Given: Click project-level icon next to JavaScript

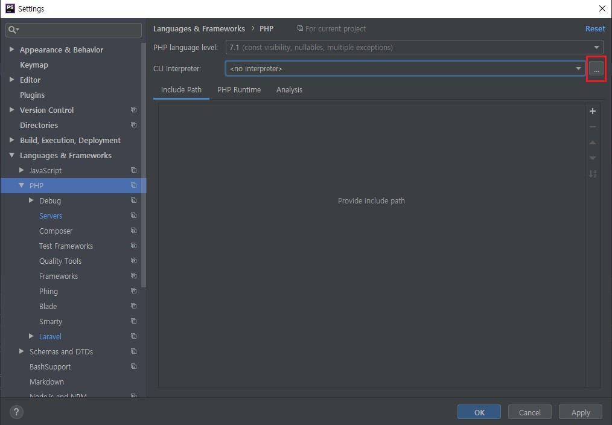Looking at the screenshot, I should pos(133,170).
